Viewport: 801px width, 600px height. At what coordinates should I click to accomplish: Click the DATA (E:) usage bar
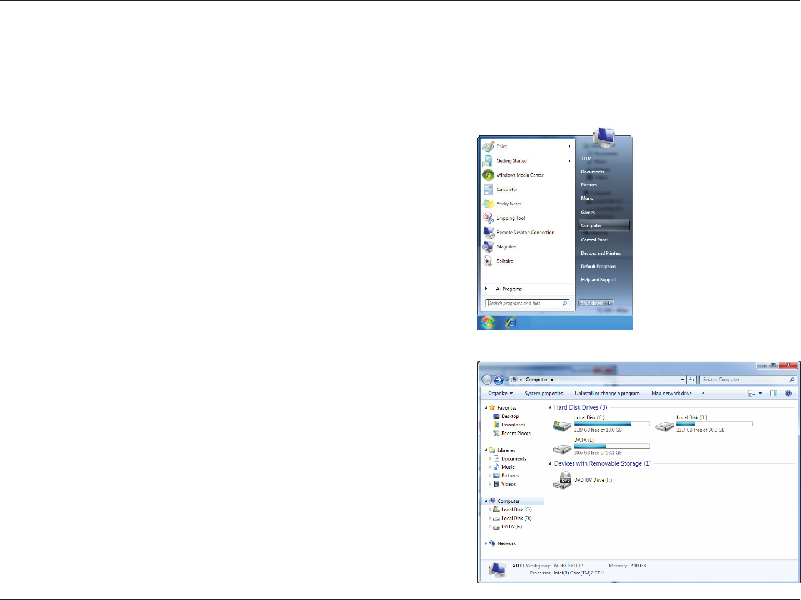coord(611,446)
